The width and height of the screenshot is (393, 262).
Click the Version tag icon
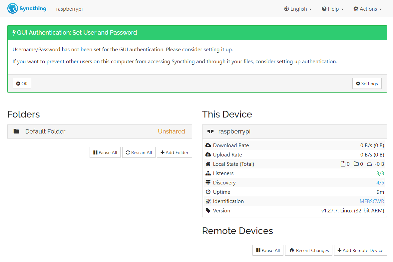(208, 210)
